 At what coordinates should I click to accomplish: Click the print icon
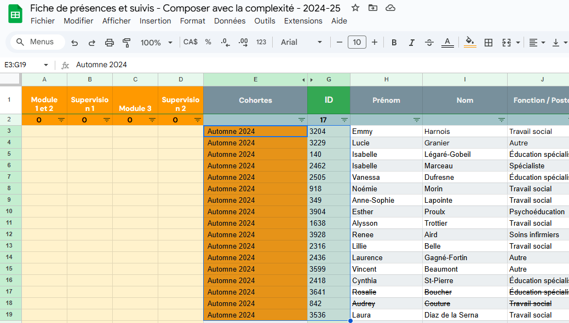(x=110, y=43)
